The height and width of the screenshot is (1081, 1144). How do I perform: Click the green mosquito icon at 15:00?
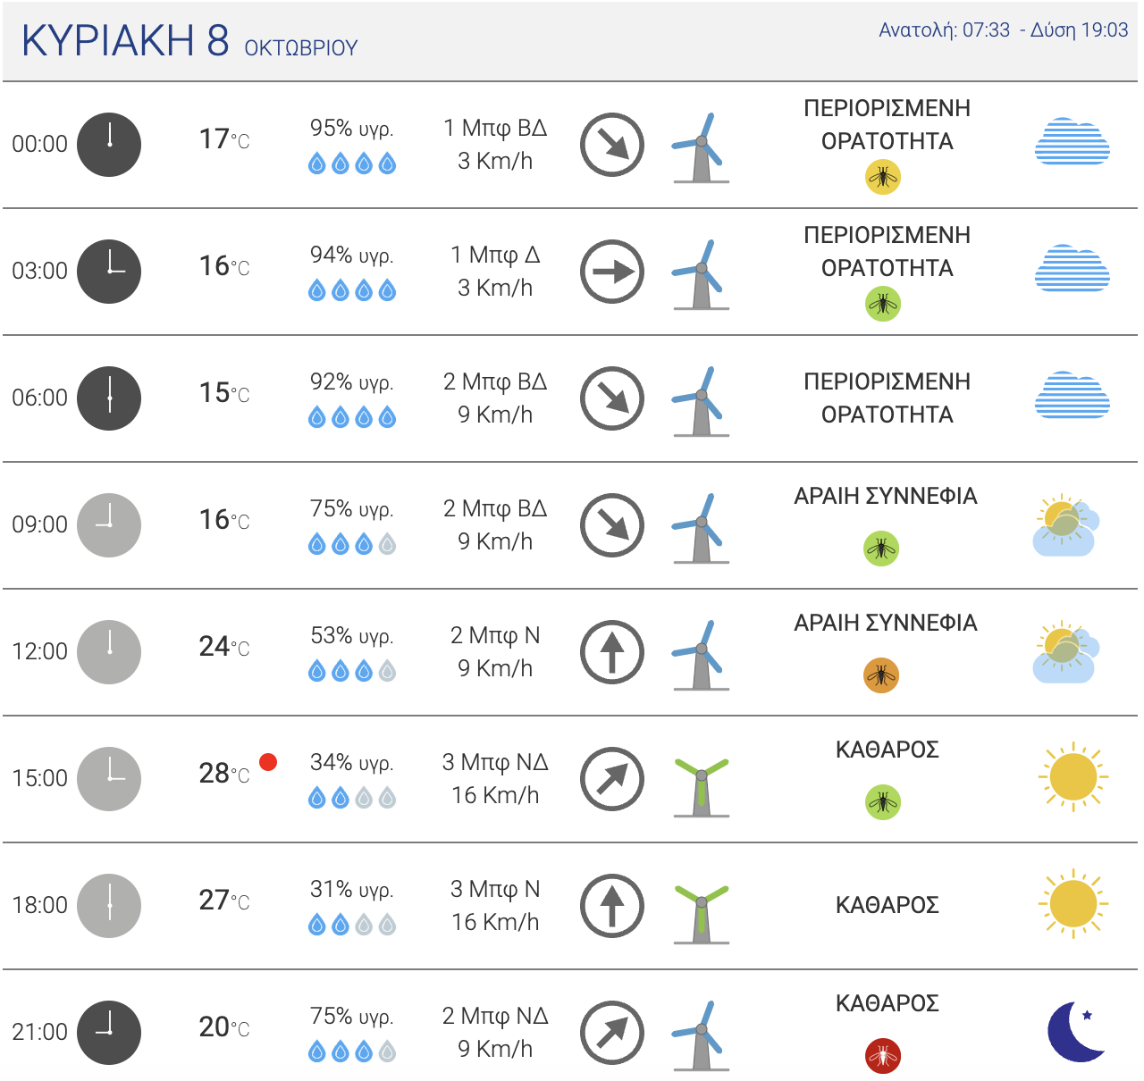(x=883, y=802)
